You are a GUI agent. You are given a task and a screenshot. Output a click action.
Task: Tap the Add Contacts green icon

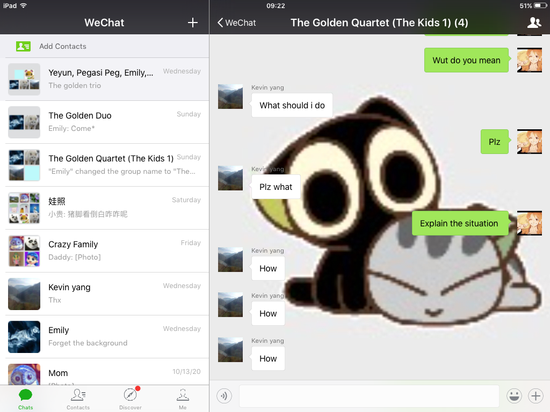tap(23, 46)
